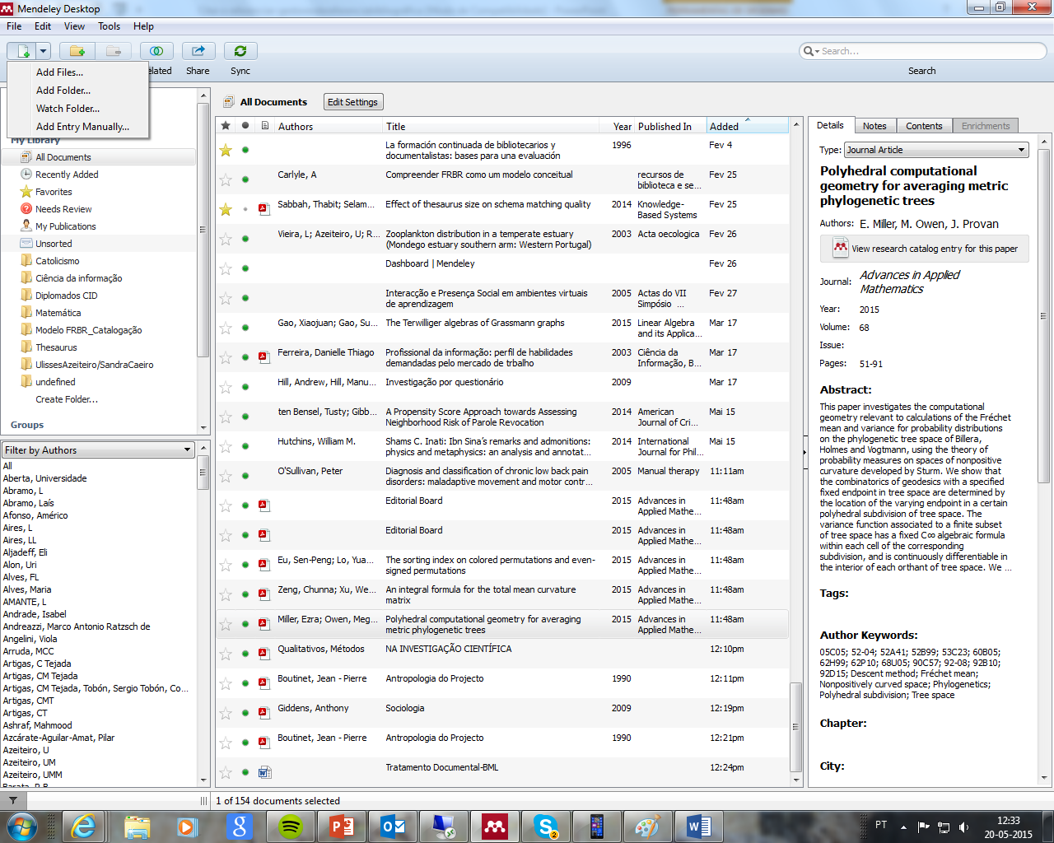Select My Publications in the sidebar
This screenshot has height=843, width=1054.
click(x=65, y=226)
